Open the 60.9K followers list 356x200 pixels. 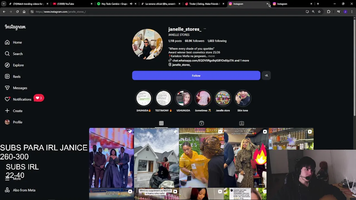click(194, 41)
